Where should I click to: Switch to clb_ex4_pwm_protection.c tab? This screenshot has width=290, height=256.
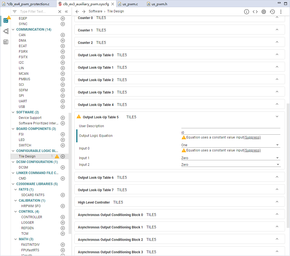coord(28,4)
